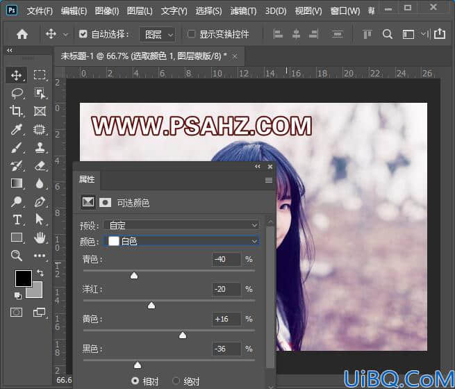Align top edges in options bar
This screenshot has width=455, height=389.
point(367,34)
